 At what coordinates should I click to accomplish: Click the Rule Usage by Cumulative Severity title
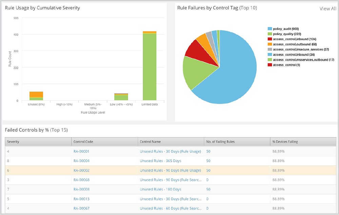(42, 8)
